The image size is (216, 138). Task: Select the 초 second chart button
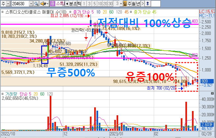pyautogui.click(x=75, y=4)
